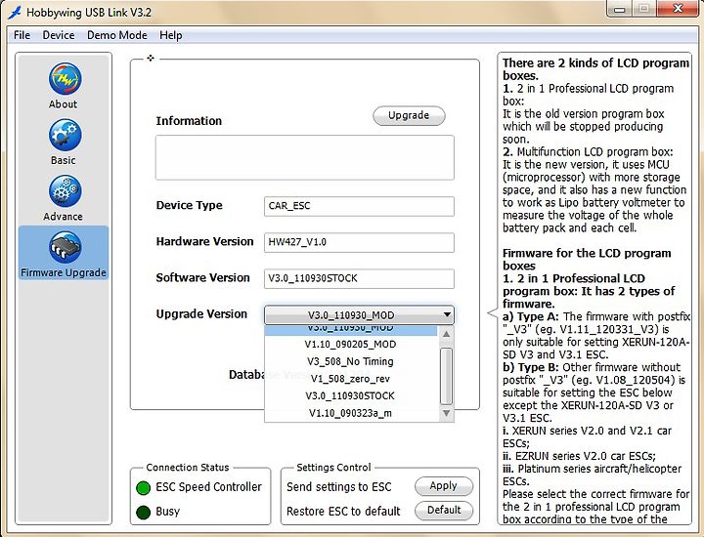Choose V1_508_zero_rev firmware option

pos(350,379)
